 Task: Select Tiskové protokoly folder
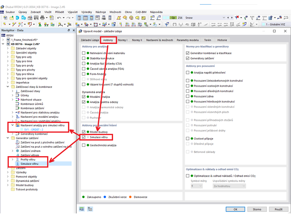27,189
